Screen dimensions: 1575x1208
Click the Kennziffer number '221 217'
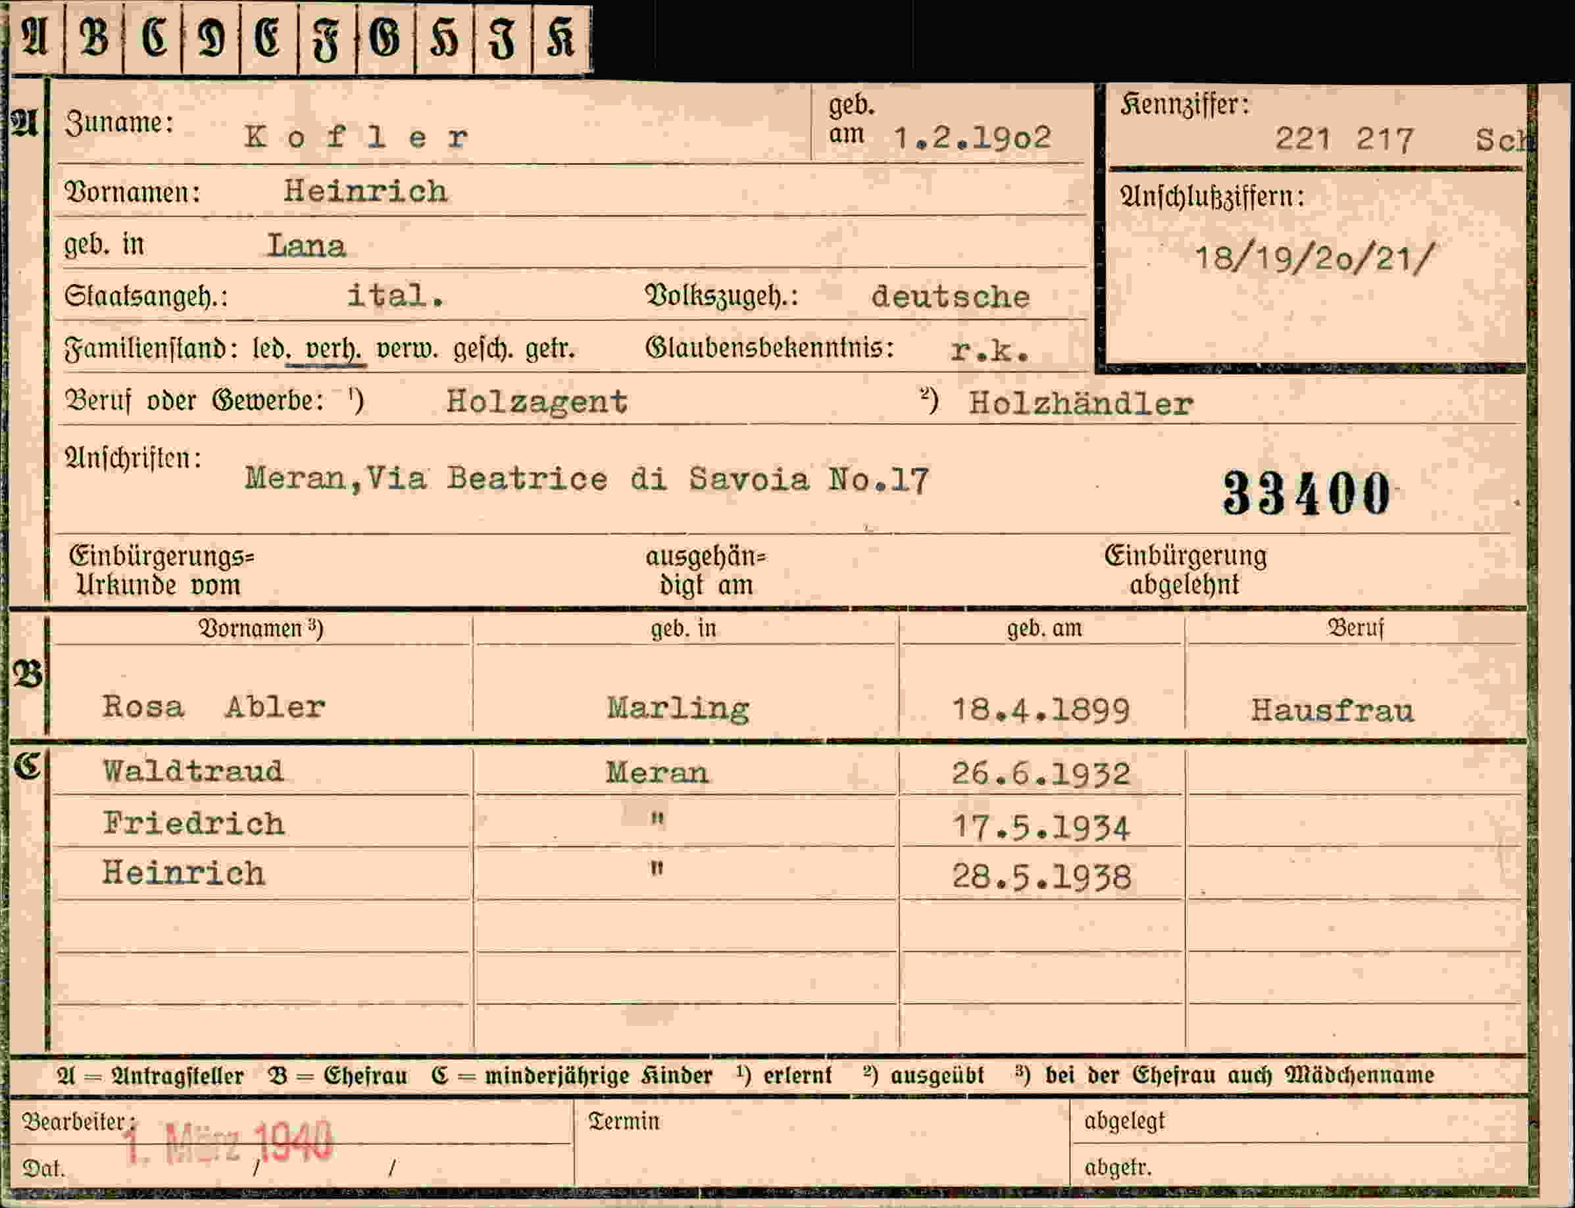[1344, 139]
